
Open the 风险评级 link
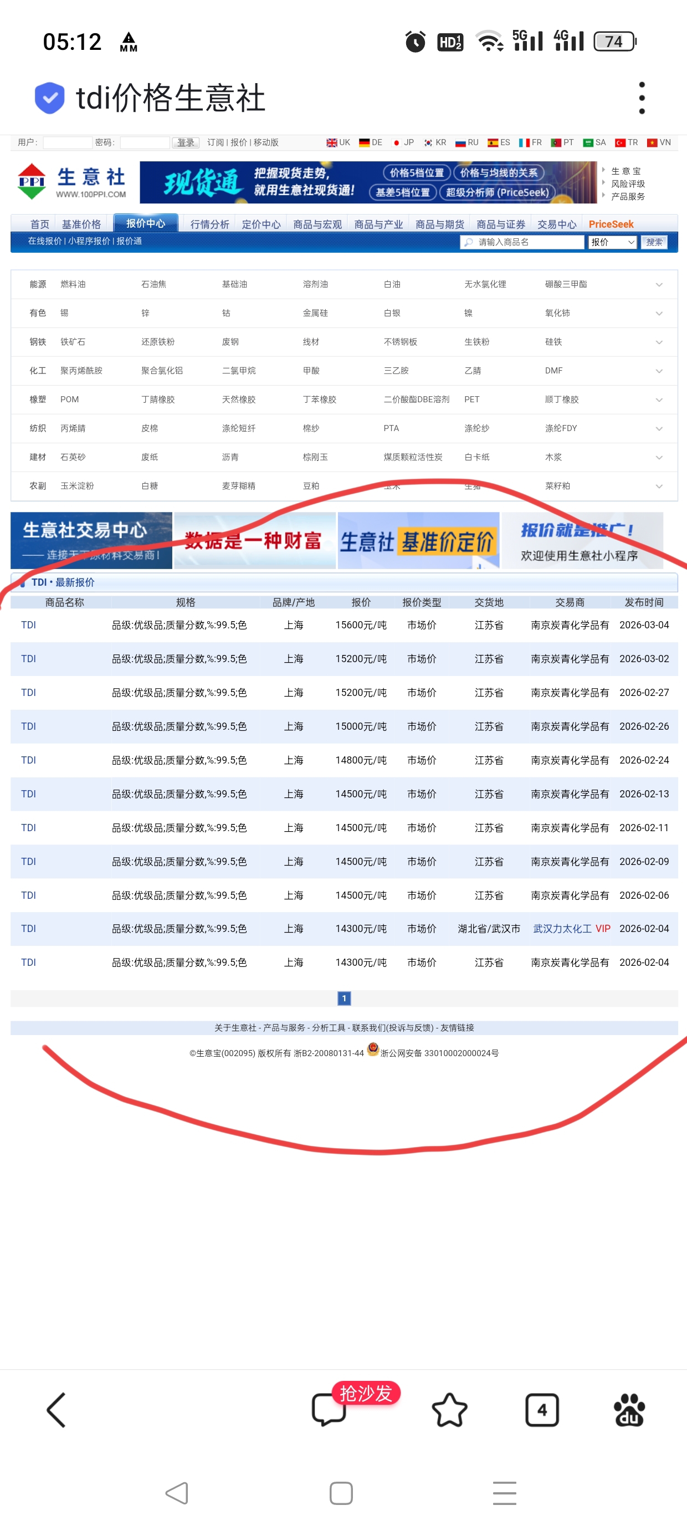pyautogui.click(x=627, y=183)
